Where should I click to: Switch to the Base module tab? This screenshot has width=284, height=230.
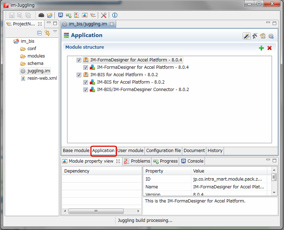[76, 150]
